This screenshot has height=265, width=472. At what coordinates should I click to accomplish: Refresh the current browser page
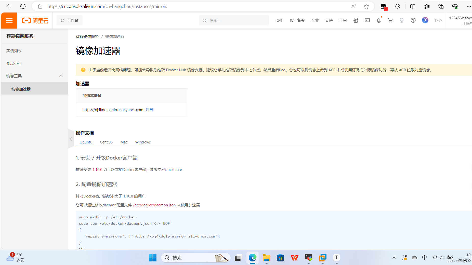tap(23, 6)
